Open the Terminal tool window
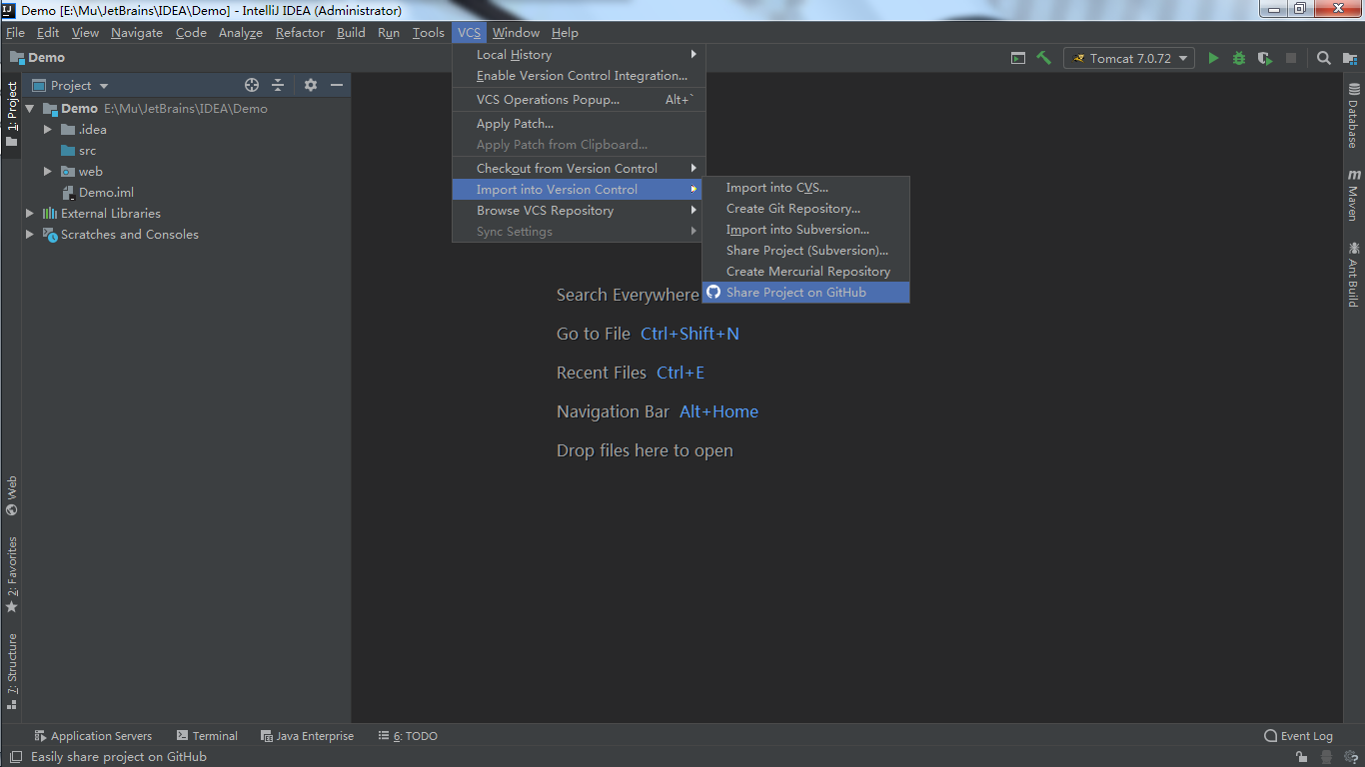The height and width of the screenshot is (767, 1365). point(207,736)
